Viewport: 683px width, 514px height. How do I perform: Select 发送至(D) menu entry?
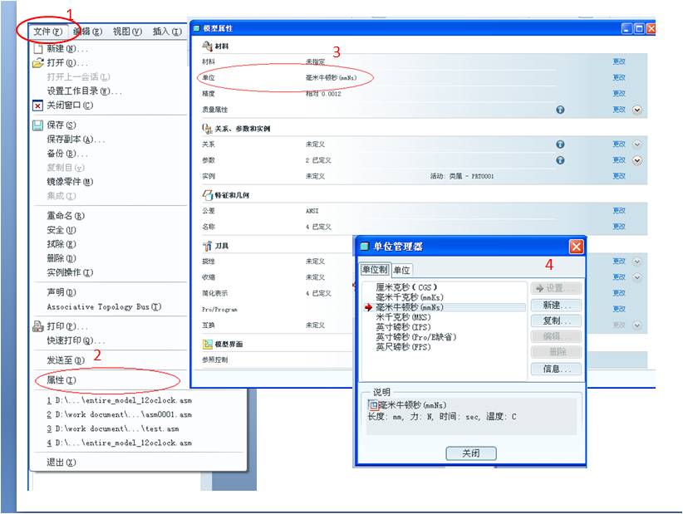coord(66,360)
